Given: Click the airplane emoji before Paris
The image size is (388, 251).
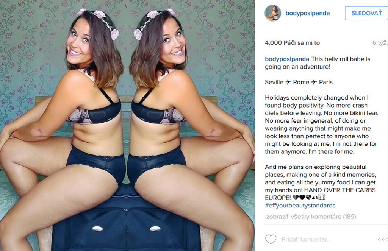Looking at the screenshot, I should pos(314,82).
